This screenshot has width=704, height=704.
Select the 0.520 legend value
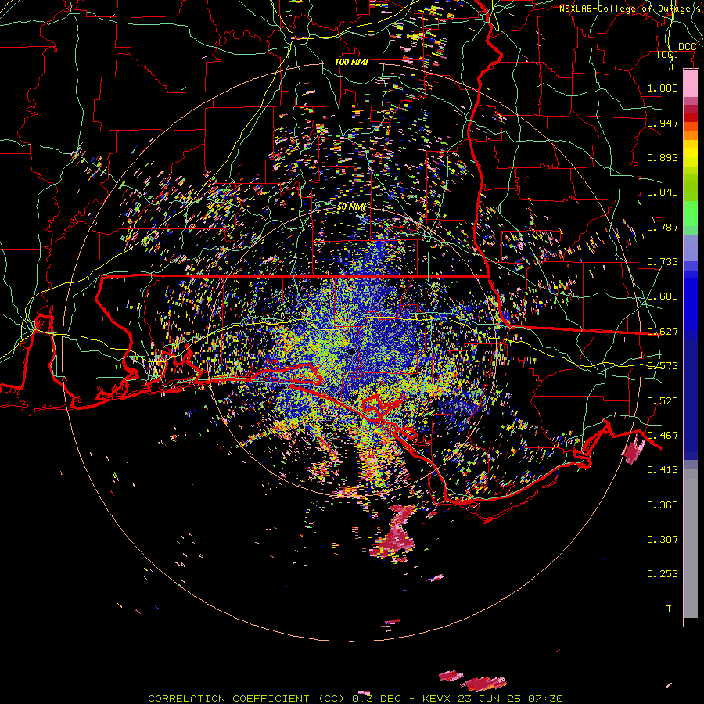663,401
